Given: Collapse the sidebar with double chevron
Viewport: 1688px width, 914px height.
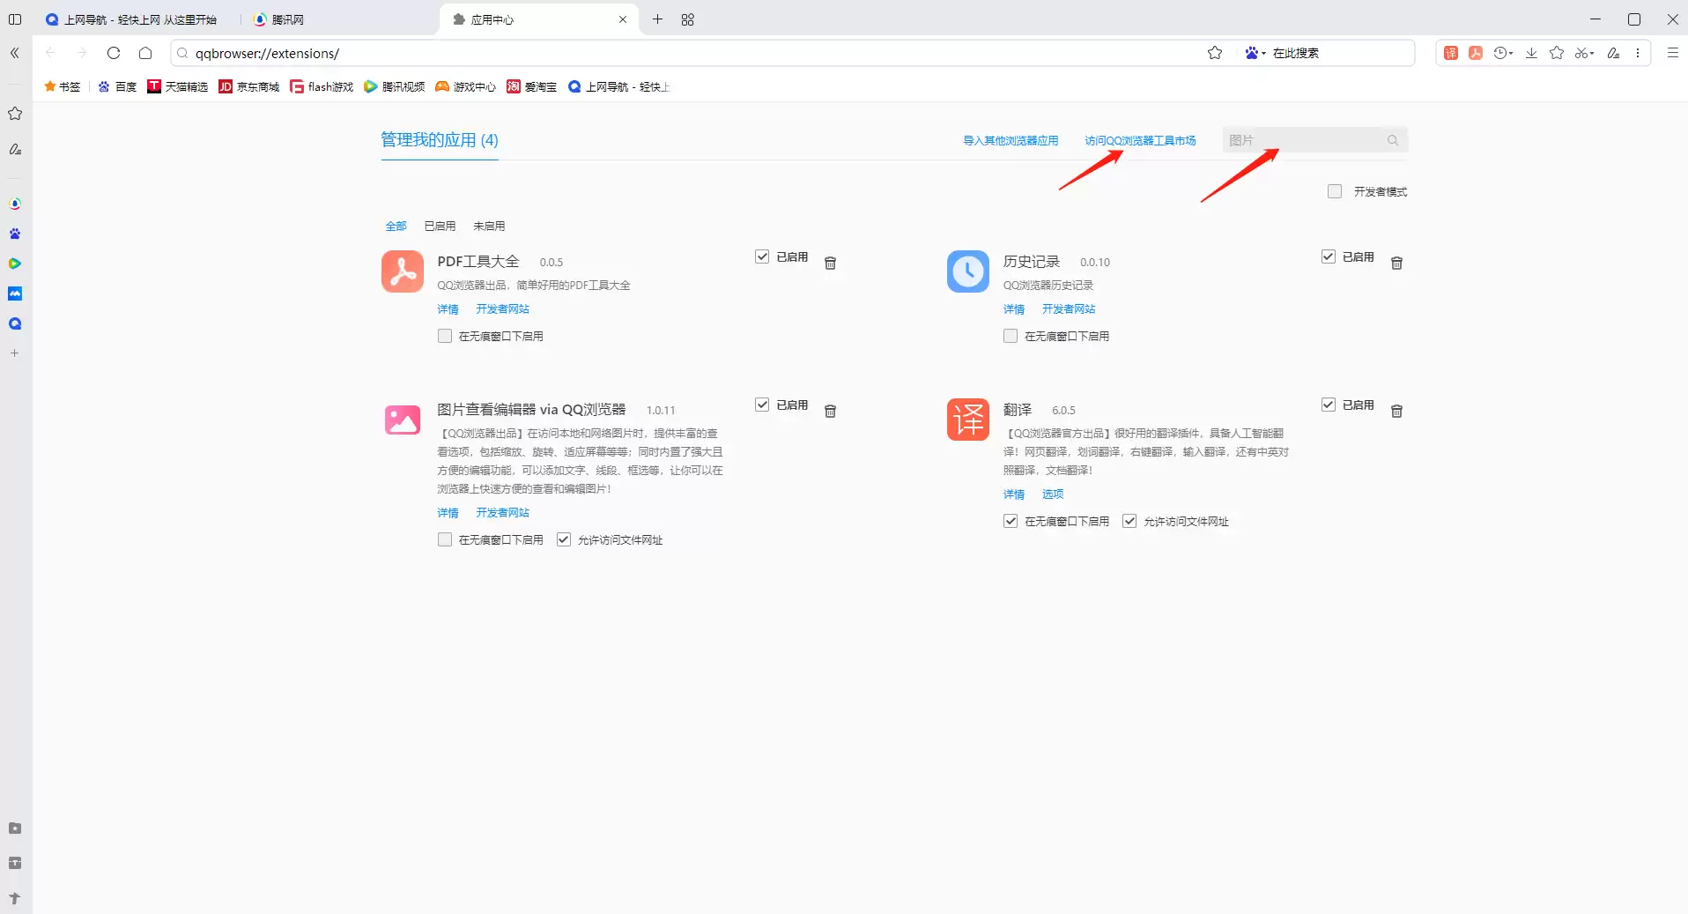Looking at the screenshot, I should click(x=15, y=53).
